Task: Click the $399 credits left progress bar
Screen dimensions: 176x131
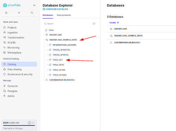Action: tap(19, 126)
